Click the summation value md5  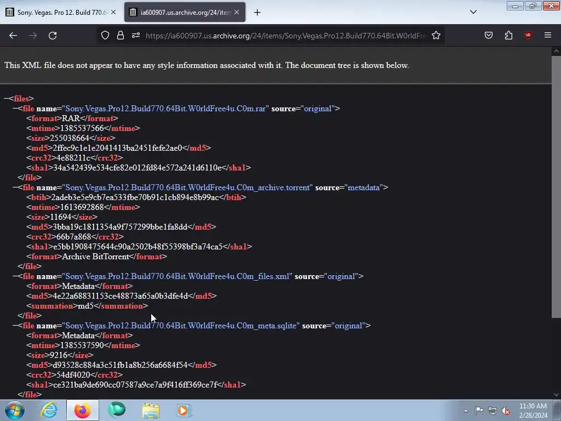(x=85, y=306)
